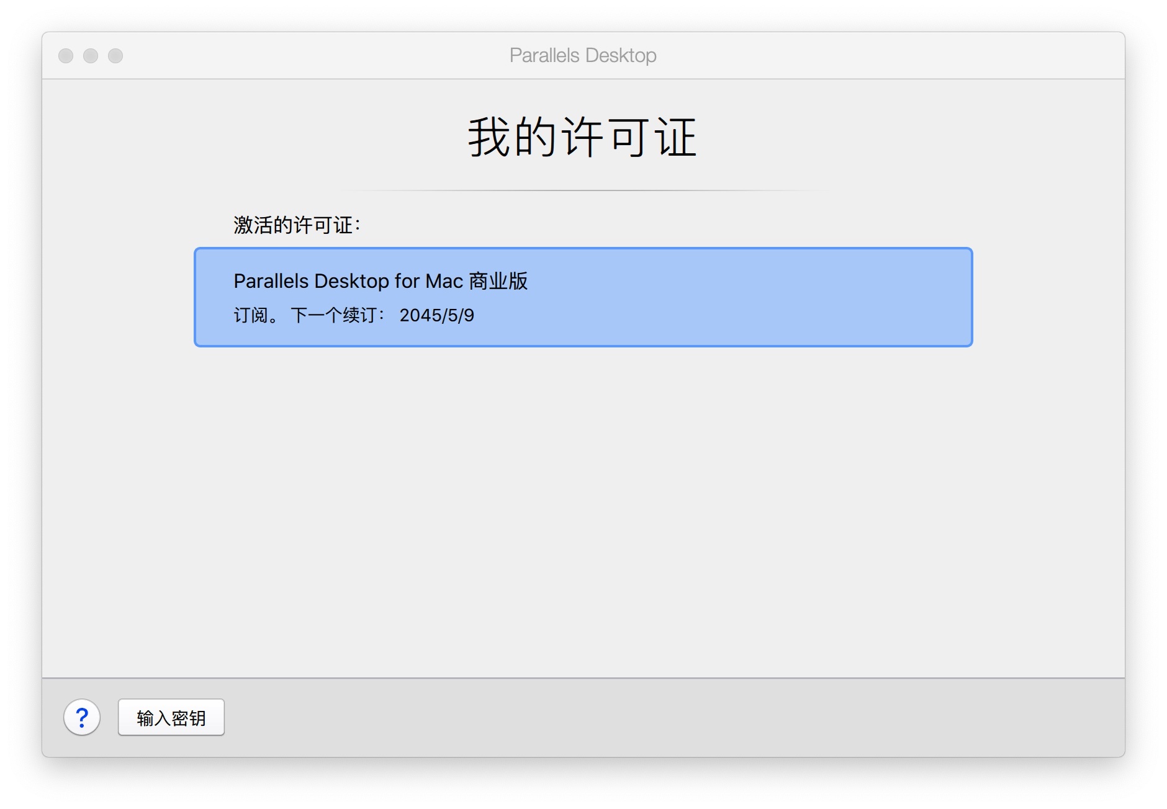The height and width of the screenshot is (809, 1167).
Task: Close the Parallels Desktop license window
Action: [x=66, y=56]
